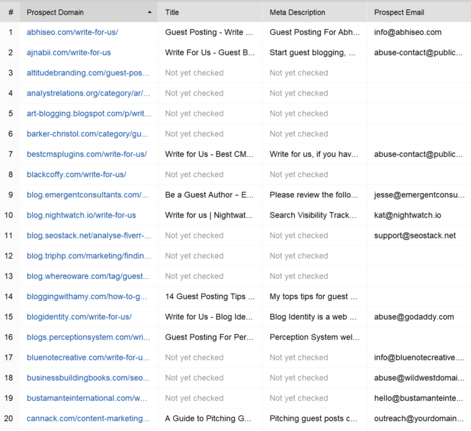
Task: Open the bluenotecreative.com write-for-us link
Action: 88,358
